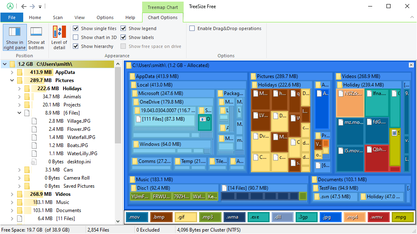The height and width of the screenshot is (234, 417).
Task: Expand the Videos tree node
Action: tap(12, 194)
